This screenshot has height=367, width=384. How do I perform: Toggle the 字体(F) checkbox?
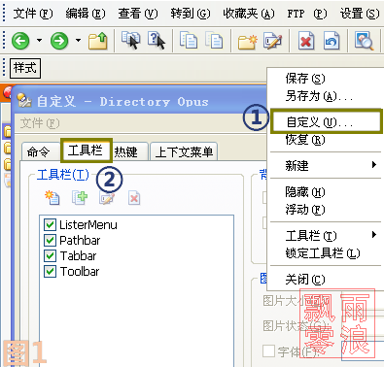268,351
